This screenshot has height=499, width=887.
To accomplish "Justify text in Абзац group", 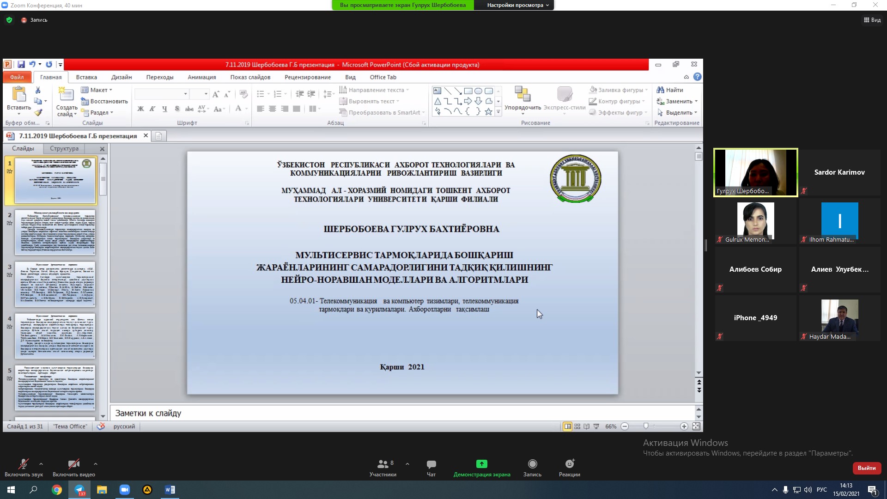I will (x=297, y=109).
